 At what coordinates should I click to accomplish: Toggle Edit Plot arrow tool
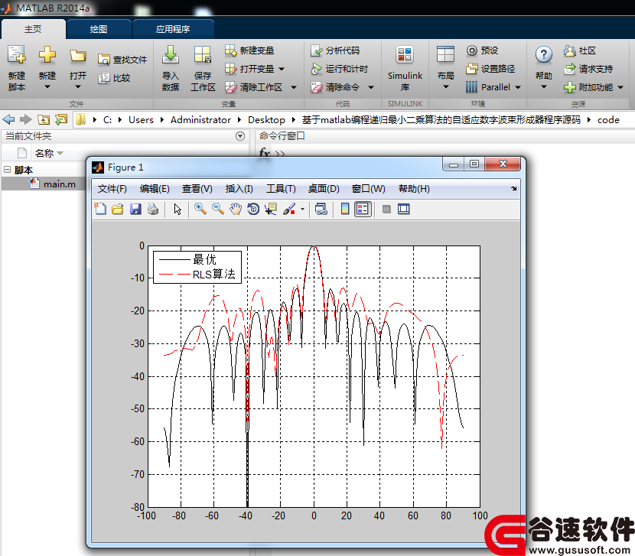(177, 209)
